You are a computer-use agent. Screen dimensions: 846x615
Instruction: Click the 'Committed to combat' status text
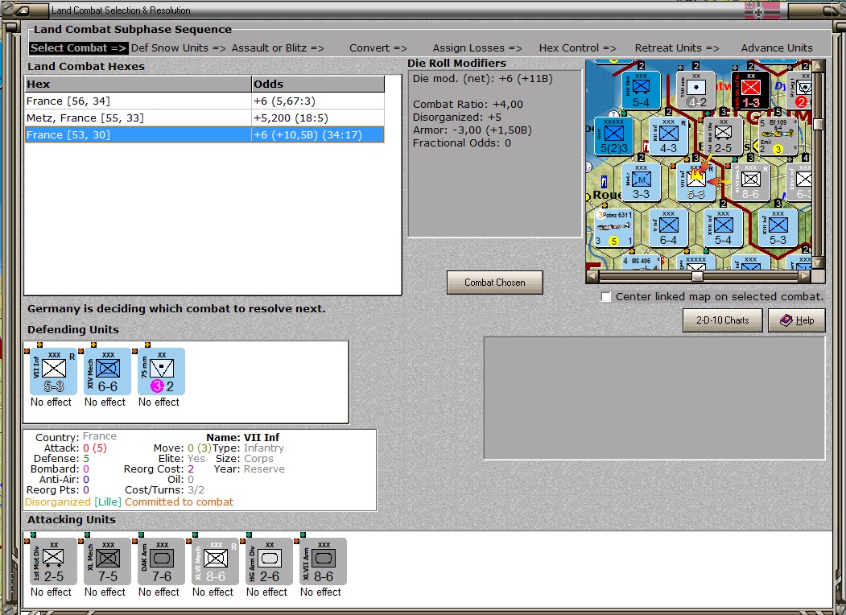coord(180,502)
